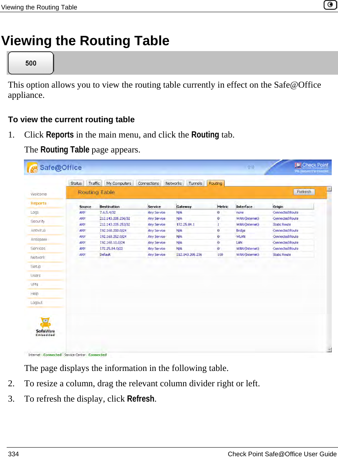Click Internet Connected status text

pos(45,355)
